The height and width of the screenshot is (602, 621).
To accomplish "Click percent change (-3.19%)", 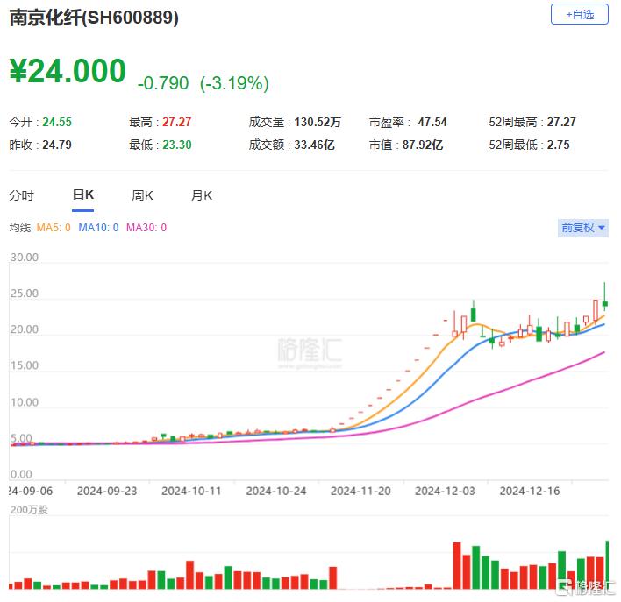I will pyautogui.click(x=234, y=83).
